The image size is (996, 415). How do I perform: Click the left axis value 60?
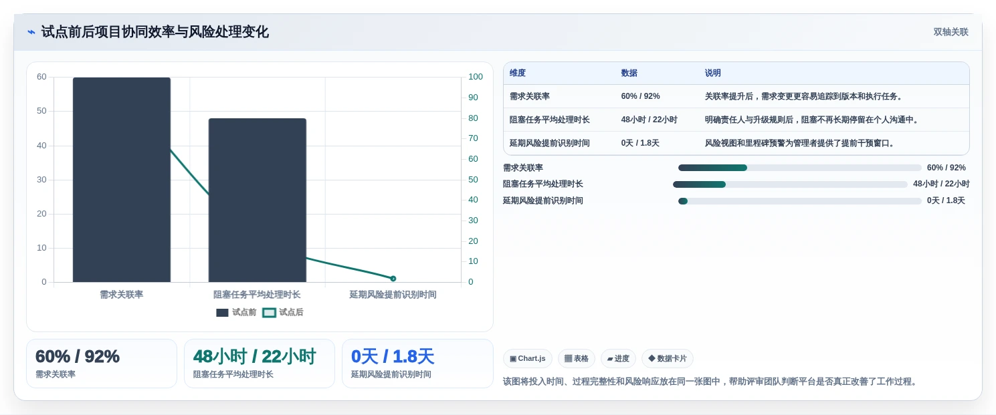(x=41, y=77)
